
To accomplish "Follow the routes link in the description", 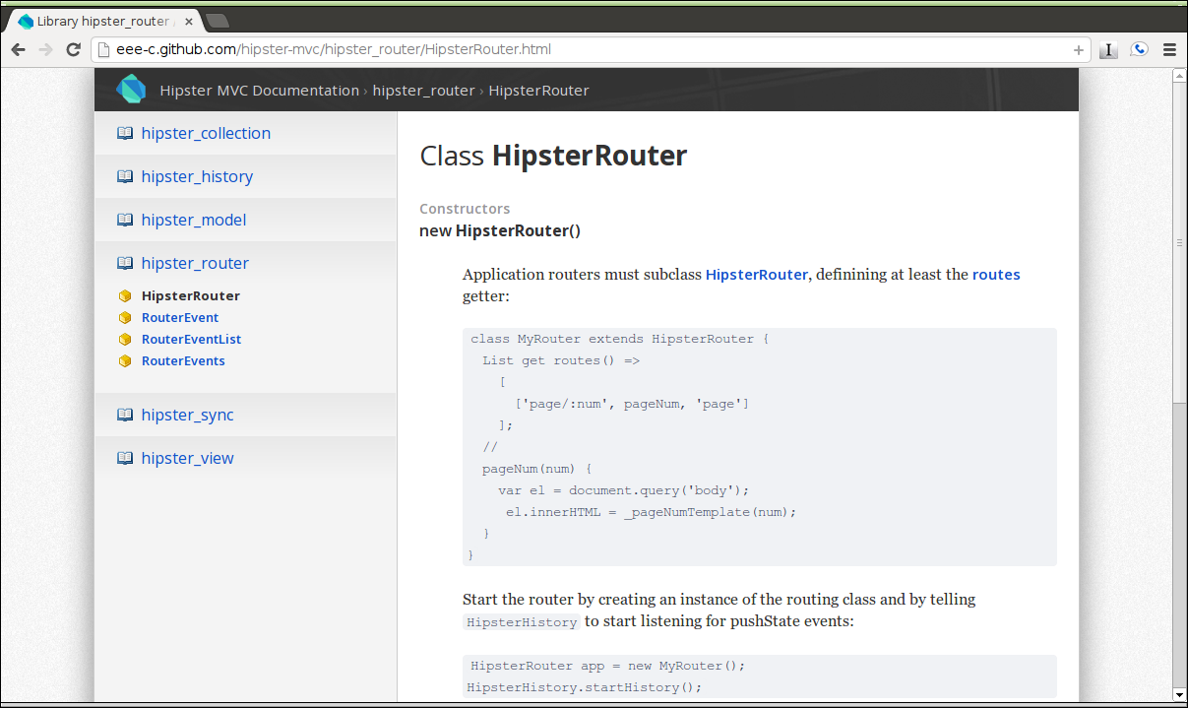I will (x=996, y=274).
